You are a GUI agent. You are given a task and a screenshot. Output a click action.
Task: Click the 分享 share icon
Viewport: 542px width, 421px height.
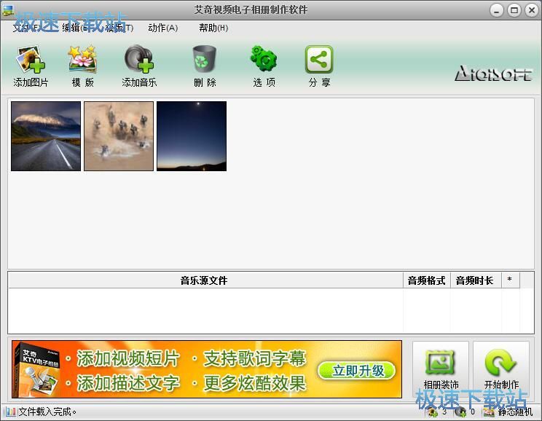(319, 60)
